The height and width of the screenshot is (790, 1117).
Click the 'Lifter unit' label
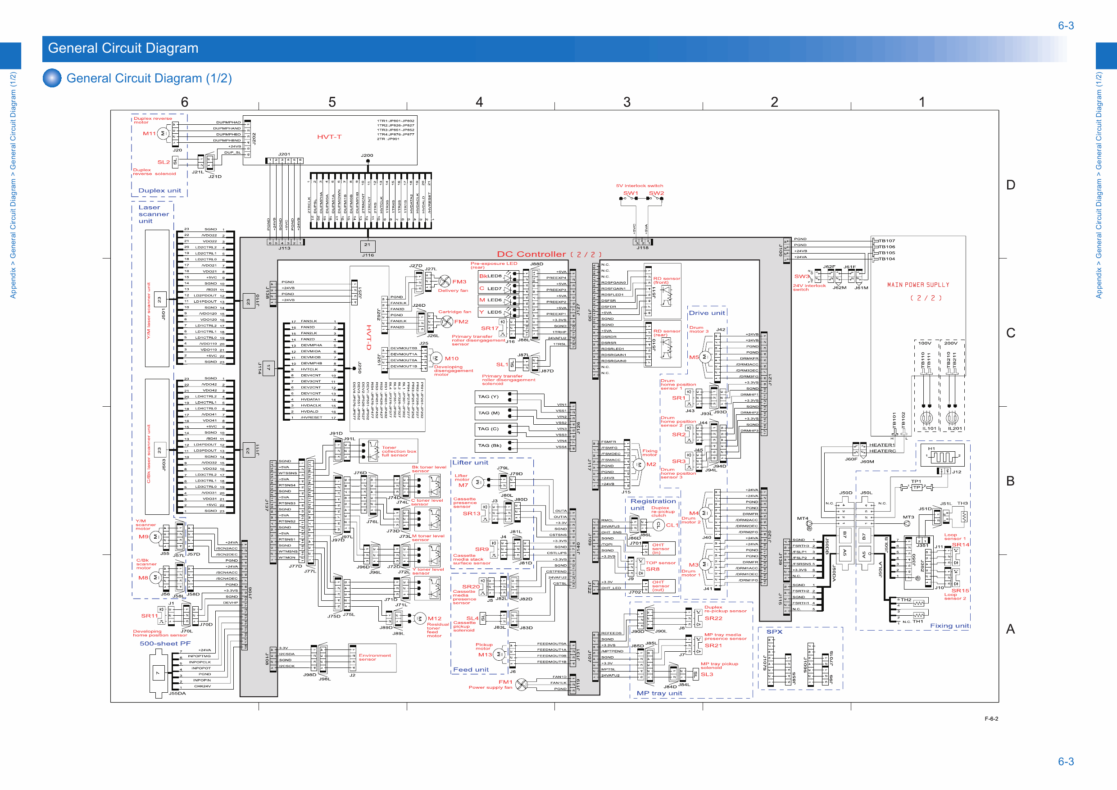click(x=470, y=463)
